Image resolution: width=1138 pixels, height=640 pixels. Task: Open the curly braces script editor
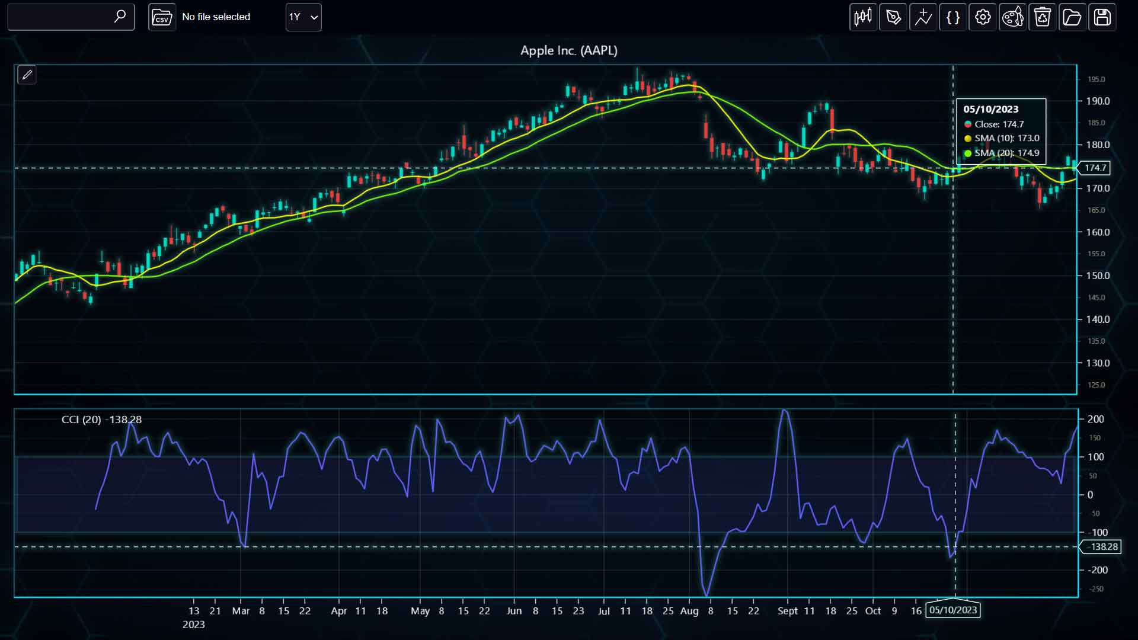pyautogui.click(x=953, y=17)
